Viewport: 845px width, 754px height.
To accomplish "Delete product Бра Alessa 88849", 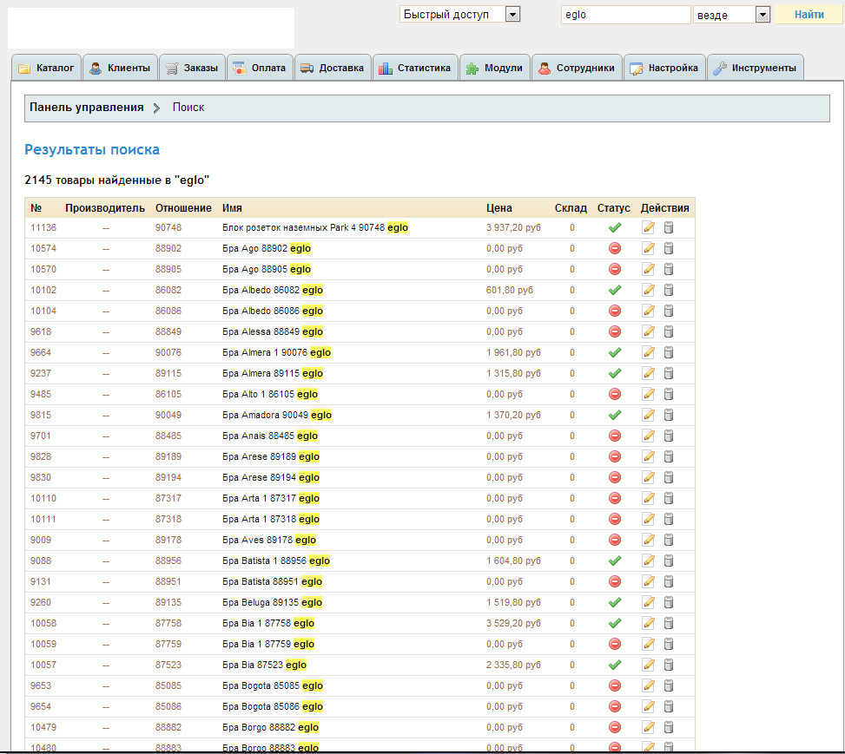I will [x=669, y=331].
